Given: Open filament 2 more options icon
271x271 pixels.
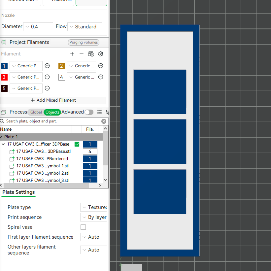Looking at the screenshot, I should point(101,66).
